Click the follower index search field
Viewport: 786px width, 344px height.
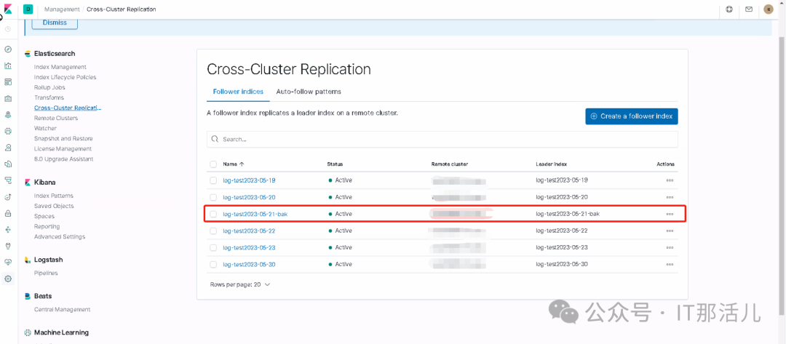442,139
